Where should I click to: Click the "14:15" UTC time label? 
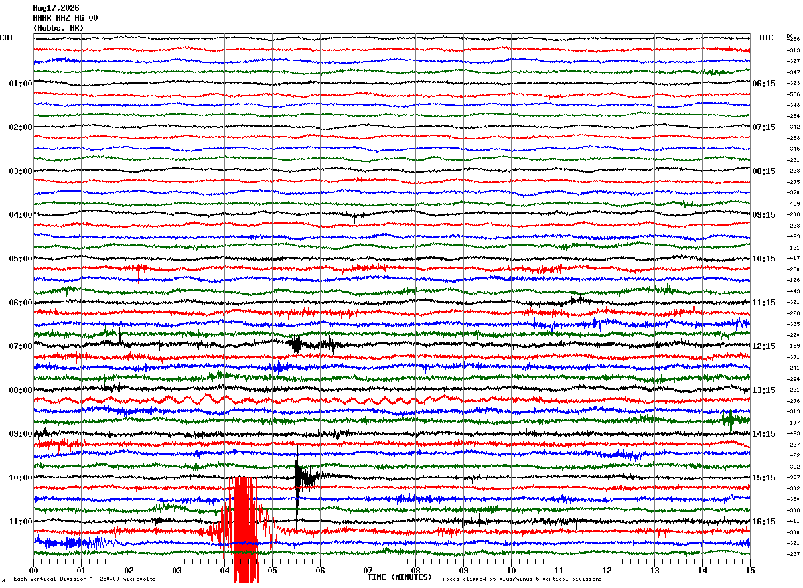[x=764, y=434]
